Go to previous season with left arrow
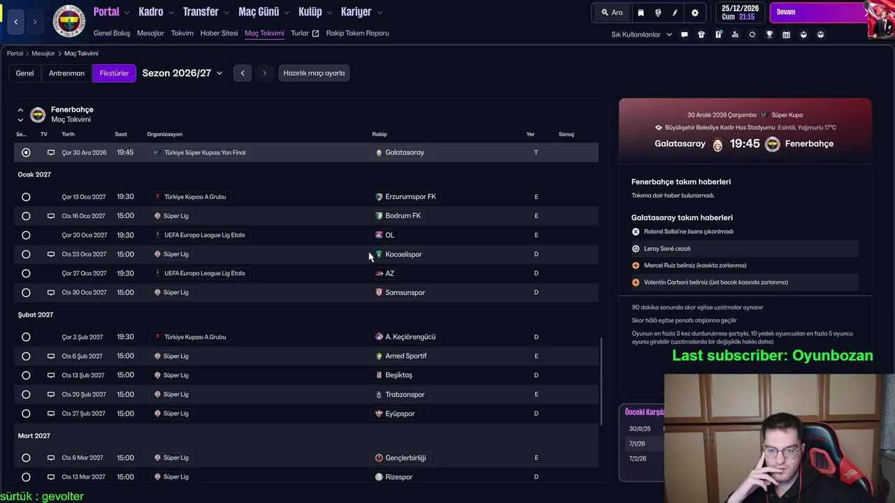 tap(243, 73)
